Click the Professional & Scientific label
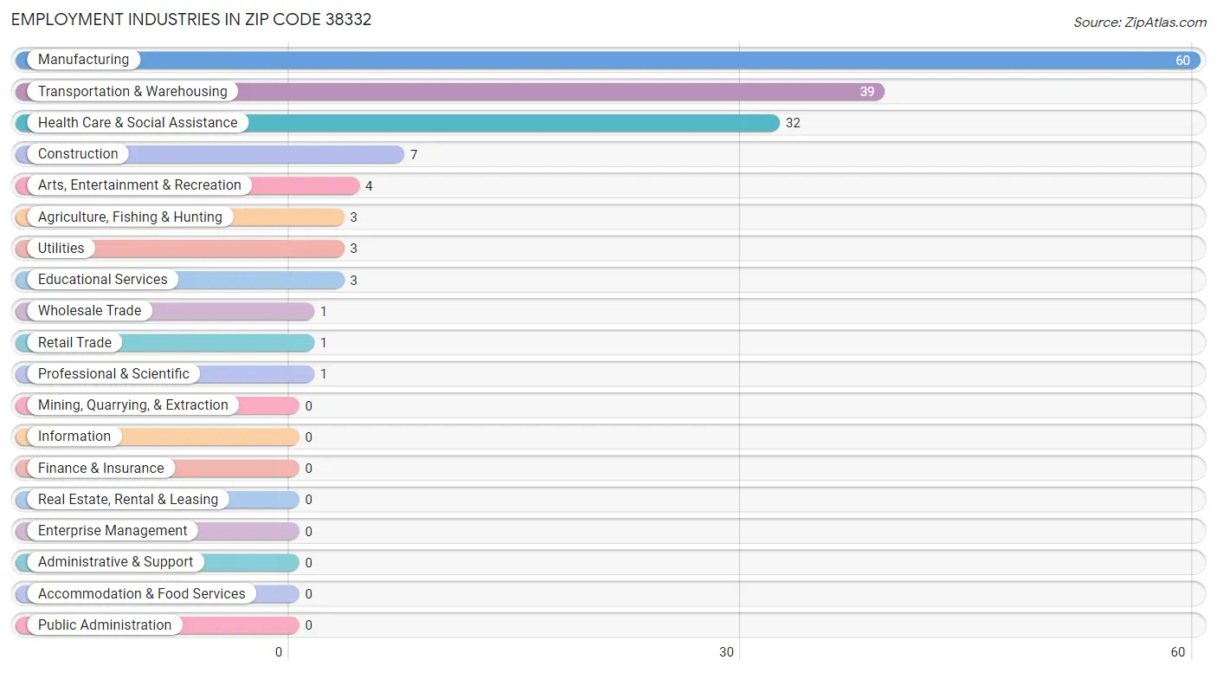1217x673 pixels. tap(113, 373)
